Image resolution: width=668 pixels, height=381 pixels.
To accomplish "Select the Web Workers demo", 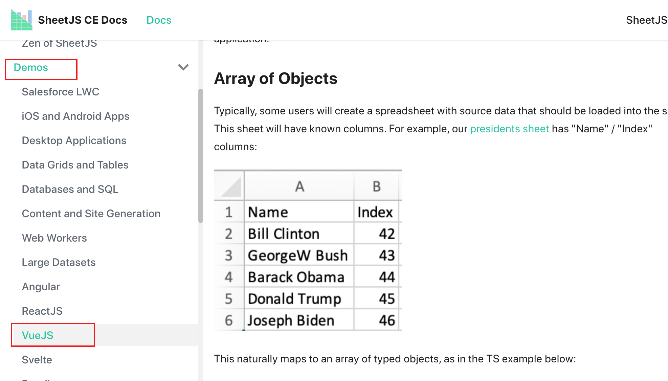I will coord(54,238).
